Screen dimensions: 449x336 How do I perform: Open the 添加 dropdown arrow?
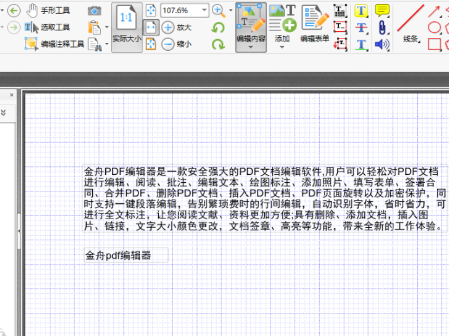tap(282, 48)
